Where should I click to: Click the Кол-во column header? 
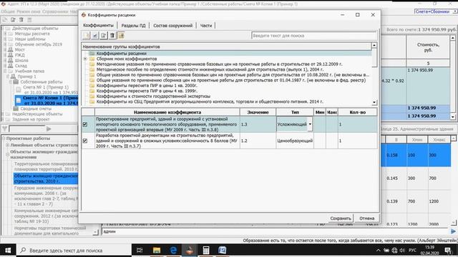pyautogui.click(x=358, y=112)
